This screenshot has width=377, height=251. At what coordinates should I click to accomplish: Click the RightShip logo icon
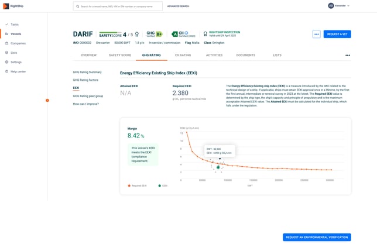coord(6,6)
